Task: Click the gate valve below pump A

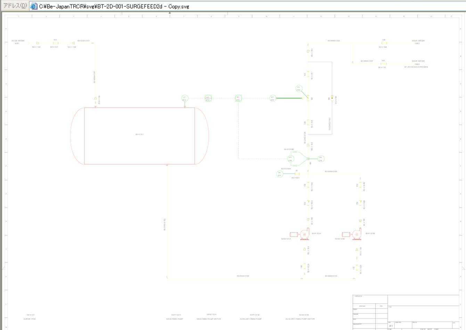Action: pyautogui.click(x=305, y=266)
